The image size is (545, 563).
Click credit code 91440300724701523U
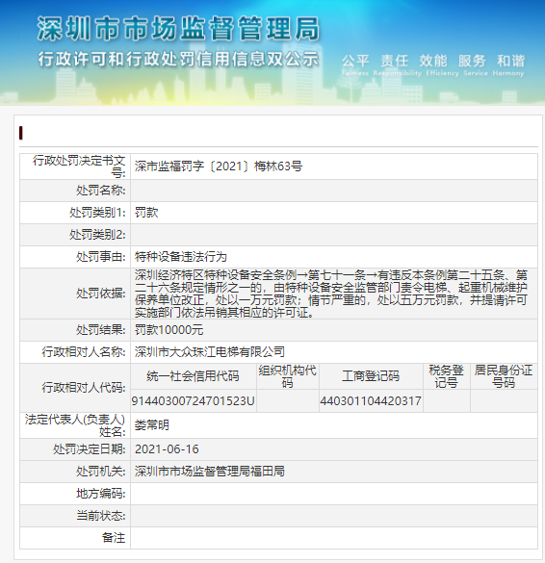[x=193, y=400]
